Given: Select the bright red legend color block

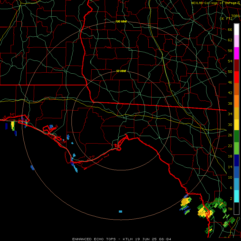Looking at the screenshot, I should pyautogui.click(x=236, y=77).
